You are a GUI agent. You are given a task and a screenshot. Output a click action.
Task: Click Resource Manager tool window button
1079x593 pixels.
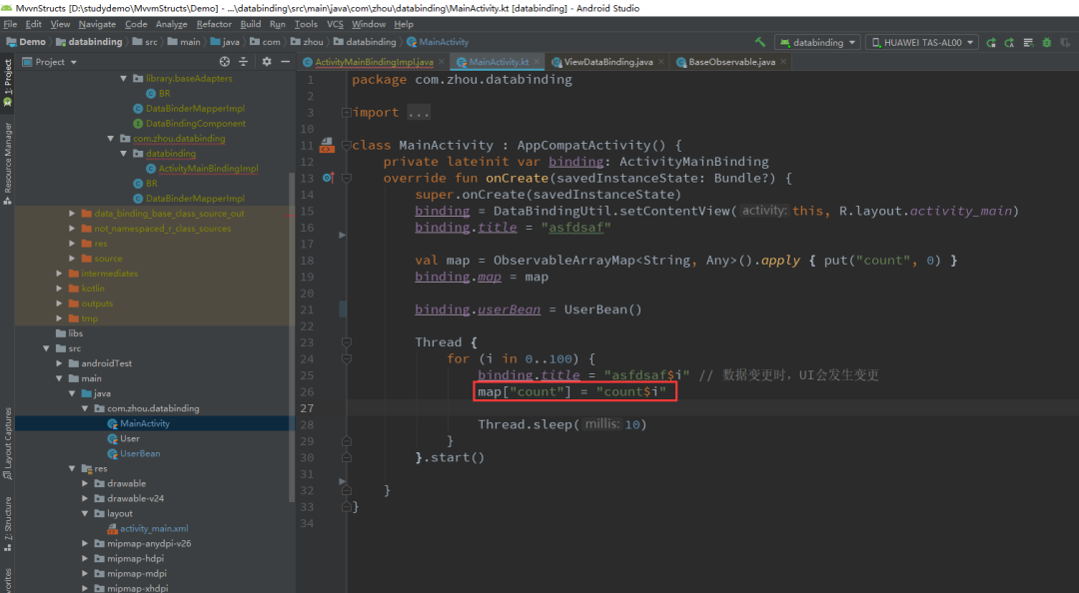pyautogui.click(x=8, y=164)
